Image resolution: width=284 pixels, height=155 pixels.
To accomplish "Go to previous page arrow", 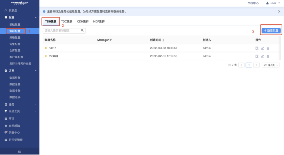I will pos(241,65).
